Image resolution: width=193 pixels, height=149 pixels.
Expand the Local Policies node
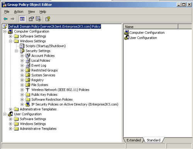22,61
